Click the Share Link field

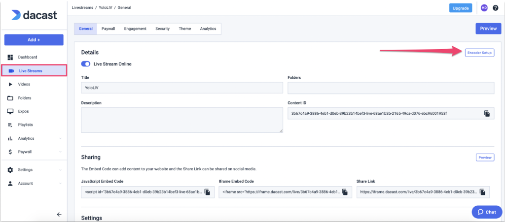coord(423,192)
